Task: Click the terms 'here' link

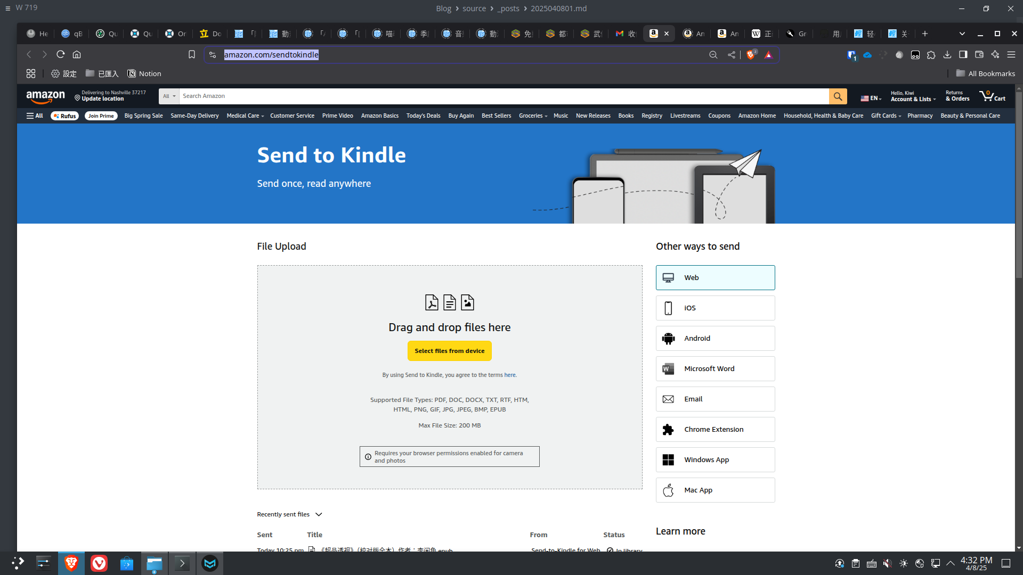Action: (509, 375)
